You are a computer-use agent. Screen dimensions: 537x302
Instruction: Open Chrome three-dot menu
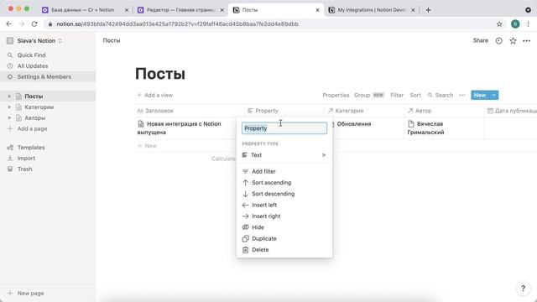[x=528, y=24]
